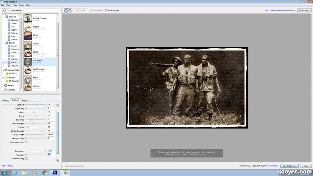Choose the Sepia filter thumbnail

click(28, 79)
